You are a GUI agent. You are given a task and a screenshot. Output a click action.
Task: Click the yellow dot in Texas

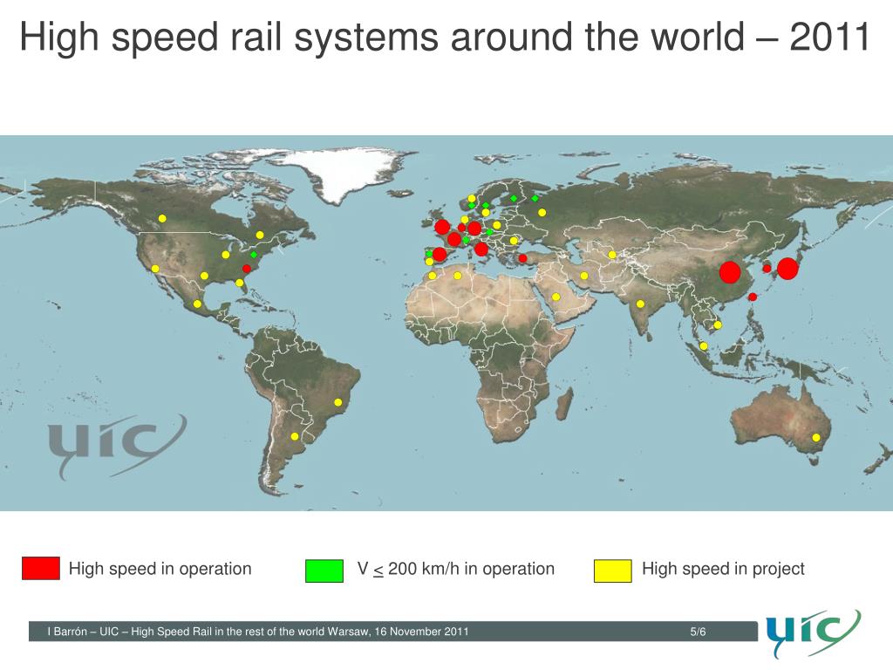pyautogui.click(x=204, y=276)
